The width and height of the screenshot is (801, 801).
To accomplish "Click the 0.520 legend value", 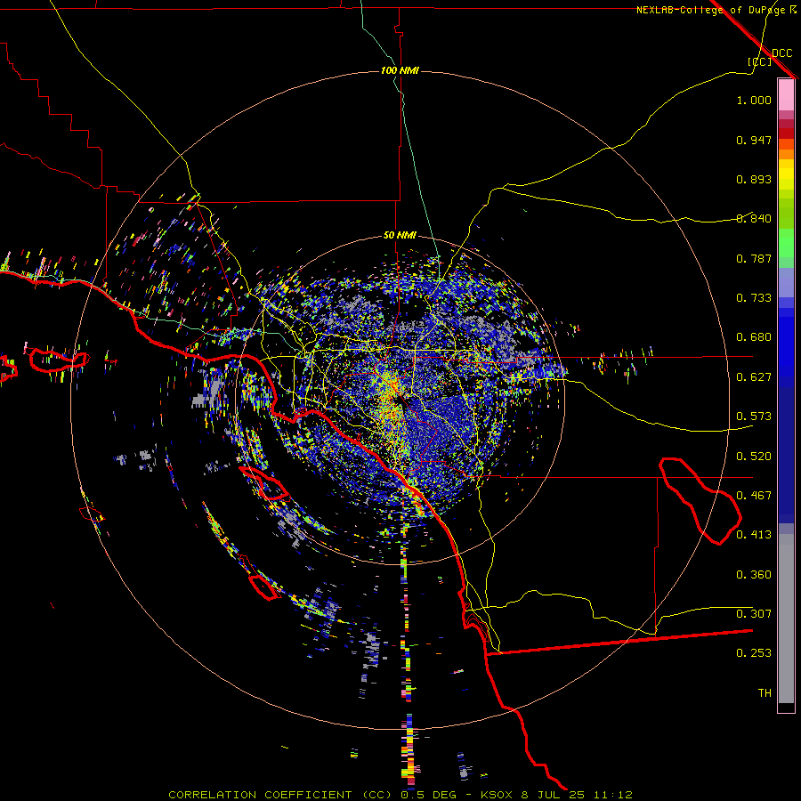I will coord(754,457).
